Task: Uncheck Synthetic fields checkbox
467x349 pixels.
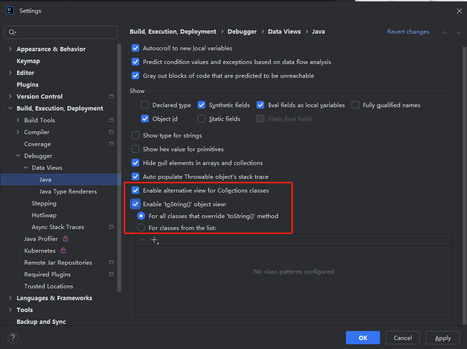Action: pyautogui.click(x=201, y=105)
